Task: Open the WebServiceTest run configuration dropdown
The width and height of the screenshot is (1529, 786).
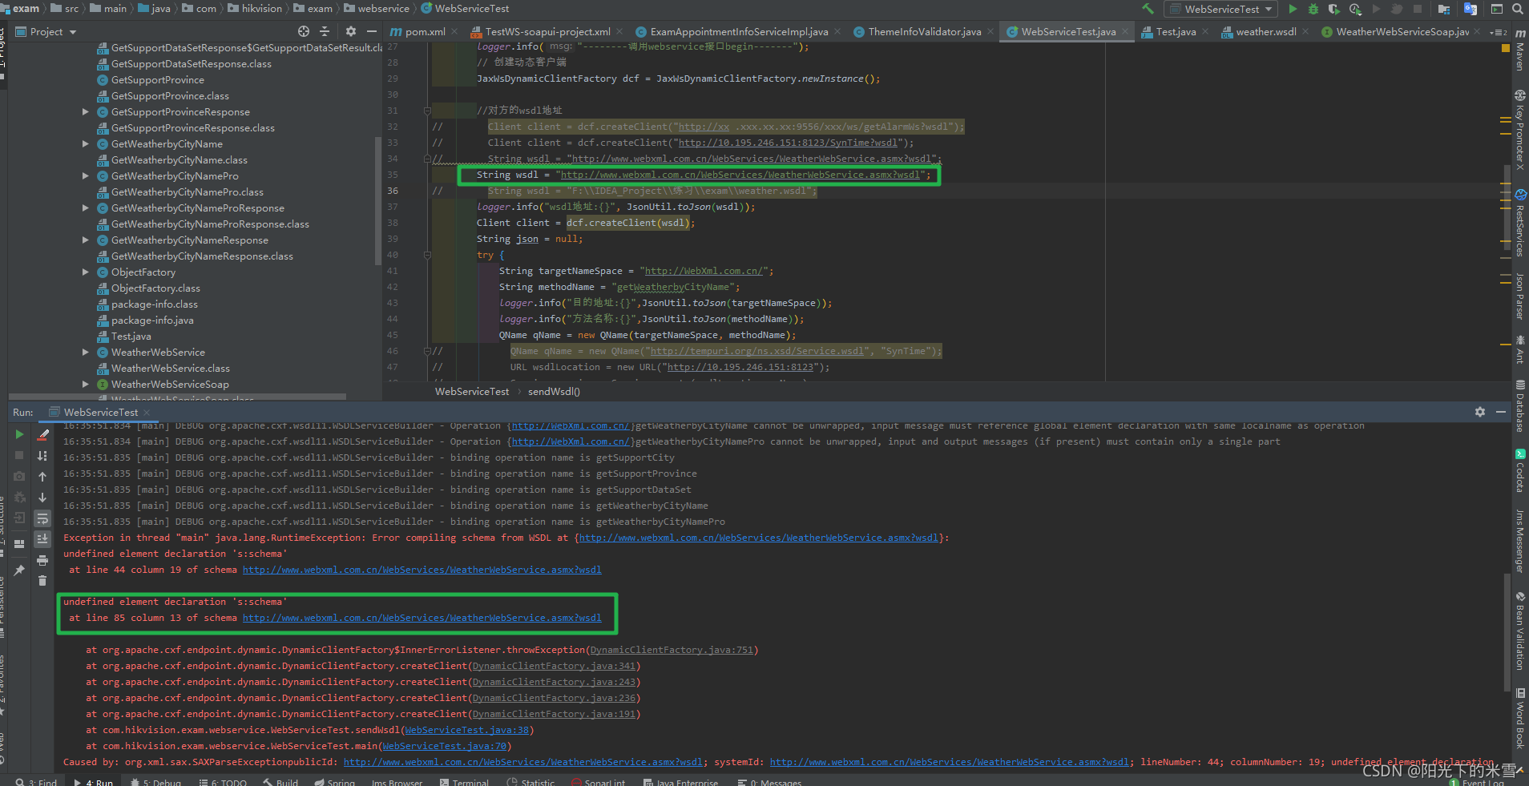Action: [1221, 9]
